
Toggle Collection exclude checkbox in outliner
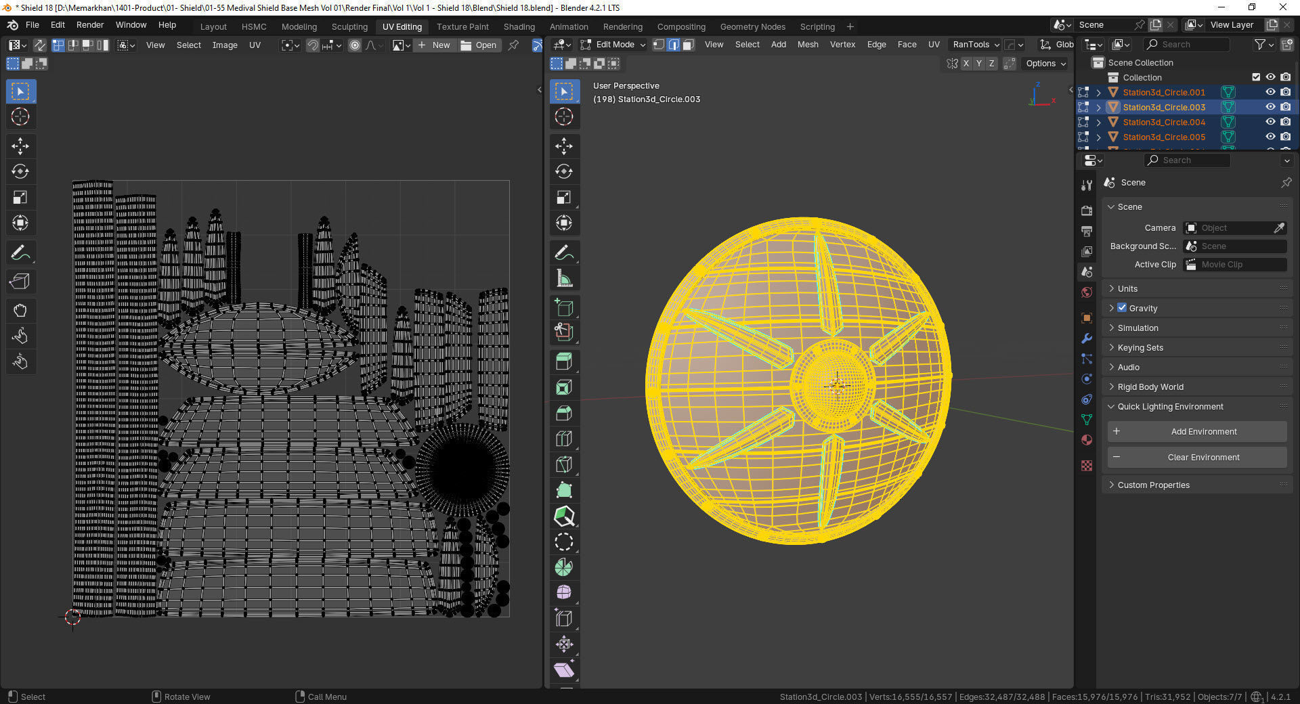pos(1256,77)
